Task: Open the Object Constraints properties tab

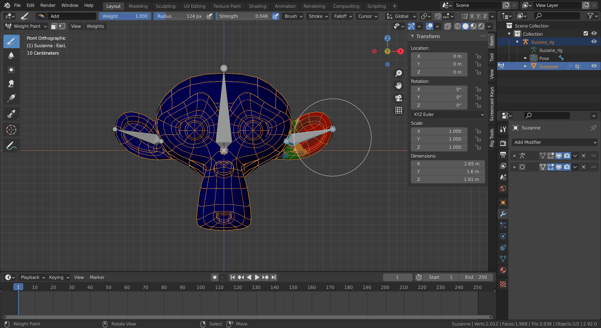Action: point(503,248)
